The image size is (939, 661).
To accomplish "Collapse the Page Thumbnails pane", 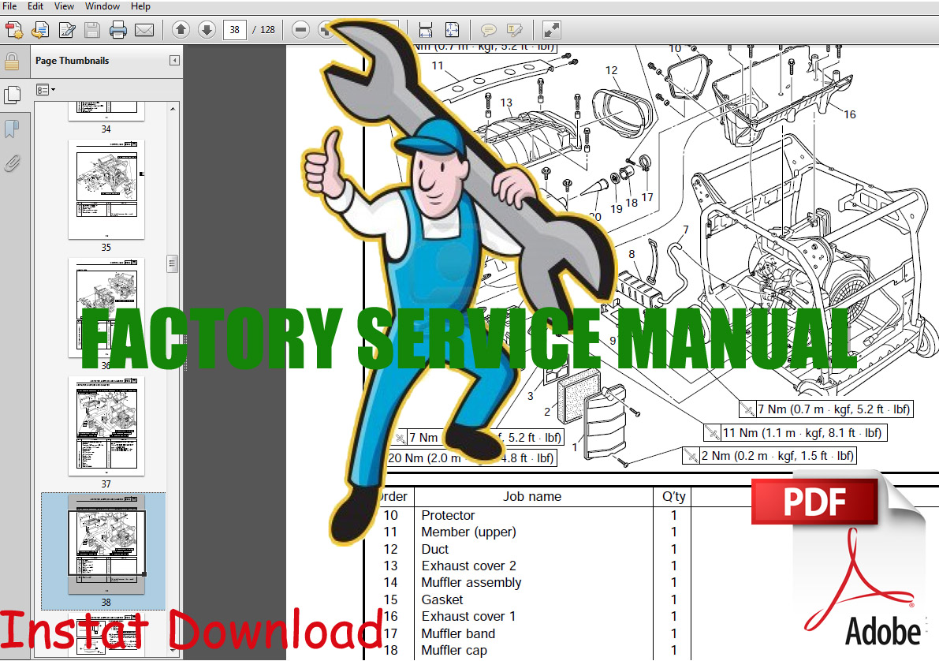I will coord(174,59).
